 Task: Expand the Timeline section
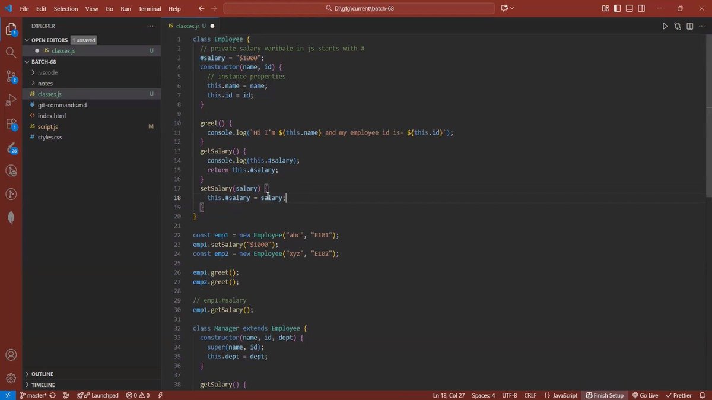91,385
